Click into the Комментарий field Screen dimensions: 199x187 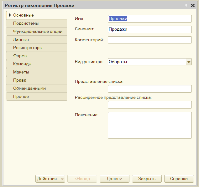[150, 40]
